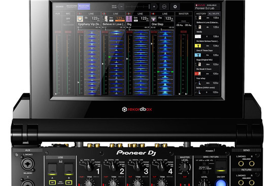Viewport: 279px width, 186px height.
Task: Toggle the MIC OFF setting
Action: (68, 18)
